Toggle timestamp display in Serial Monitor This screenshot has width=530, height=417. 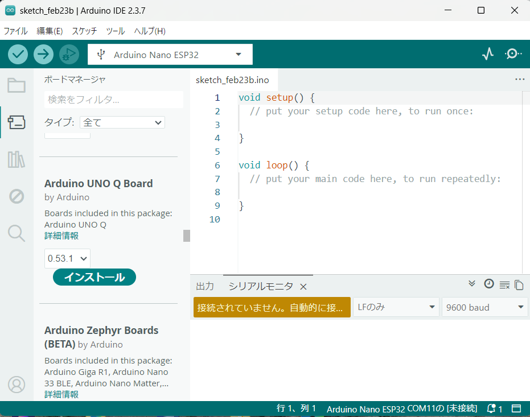[x=488, y=284]
